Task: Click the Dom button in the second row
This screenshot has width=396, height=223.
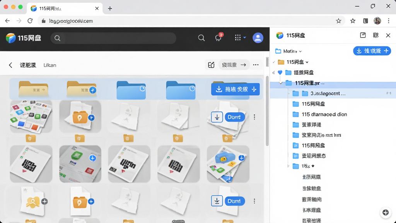Action: click(234, 117)
